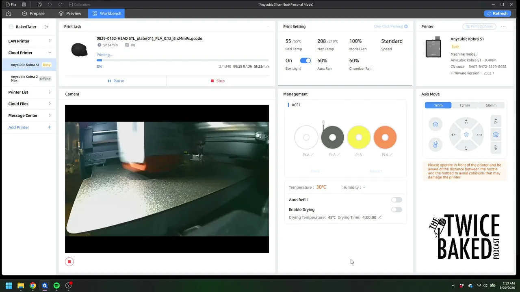
Task: Toggle Enable Drying switch
Action: (396, 210)
